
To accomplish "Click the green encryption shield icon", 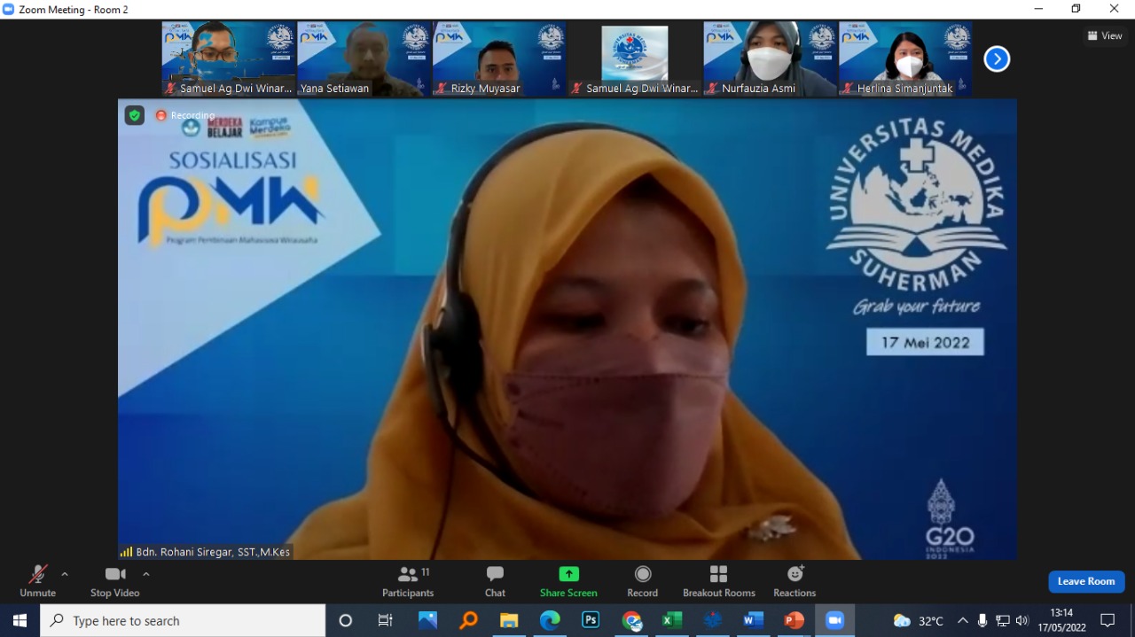I will click(134, 115).
